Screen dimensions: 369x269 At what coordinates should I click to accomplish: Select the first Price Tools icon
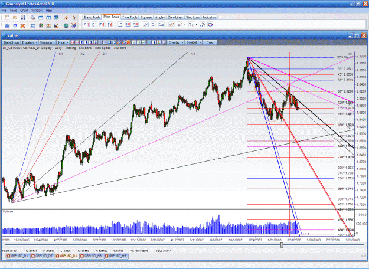click(87, 24)
